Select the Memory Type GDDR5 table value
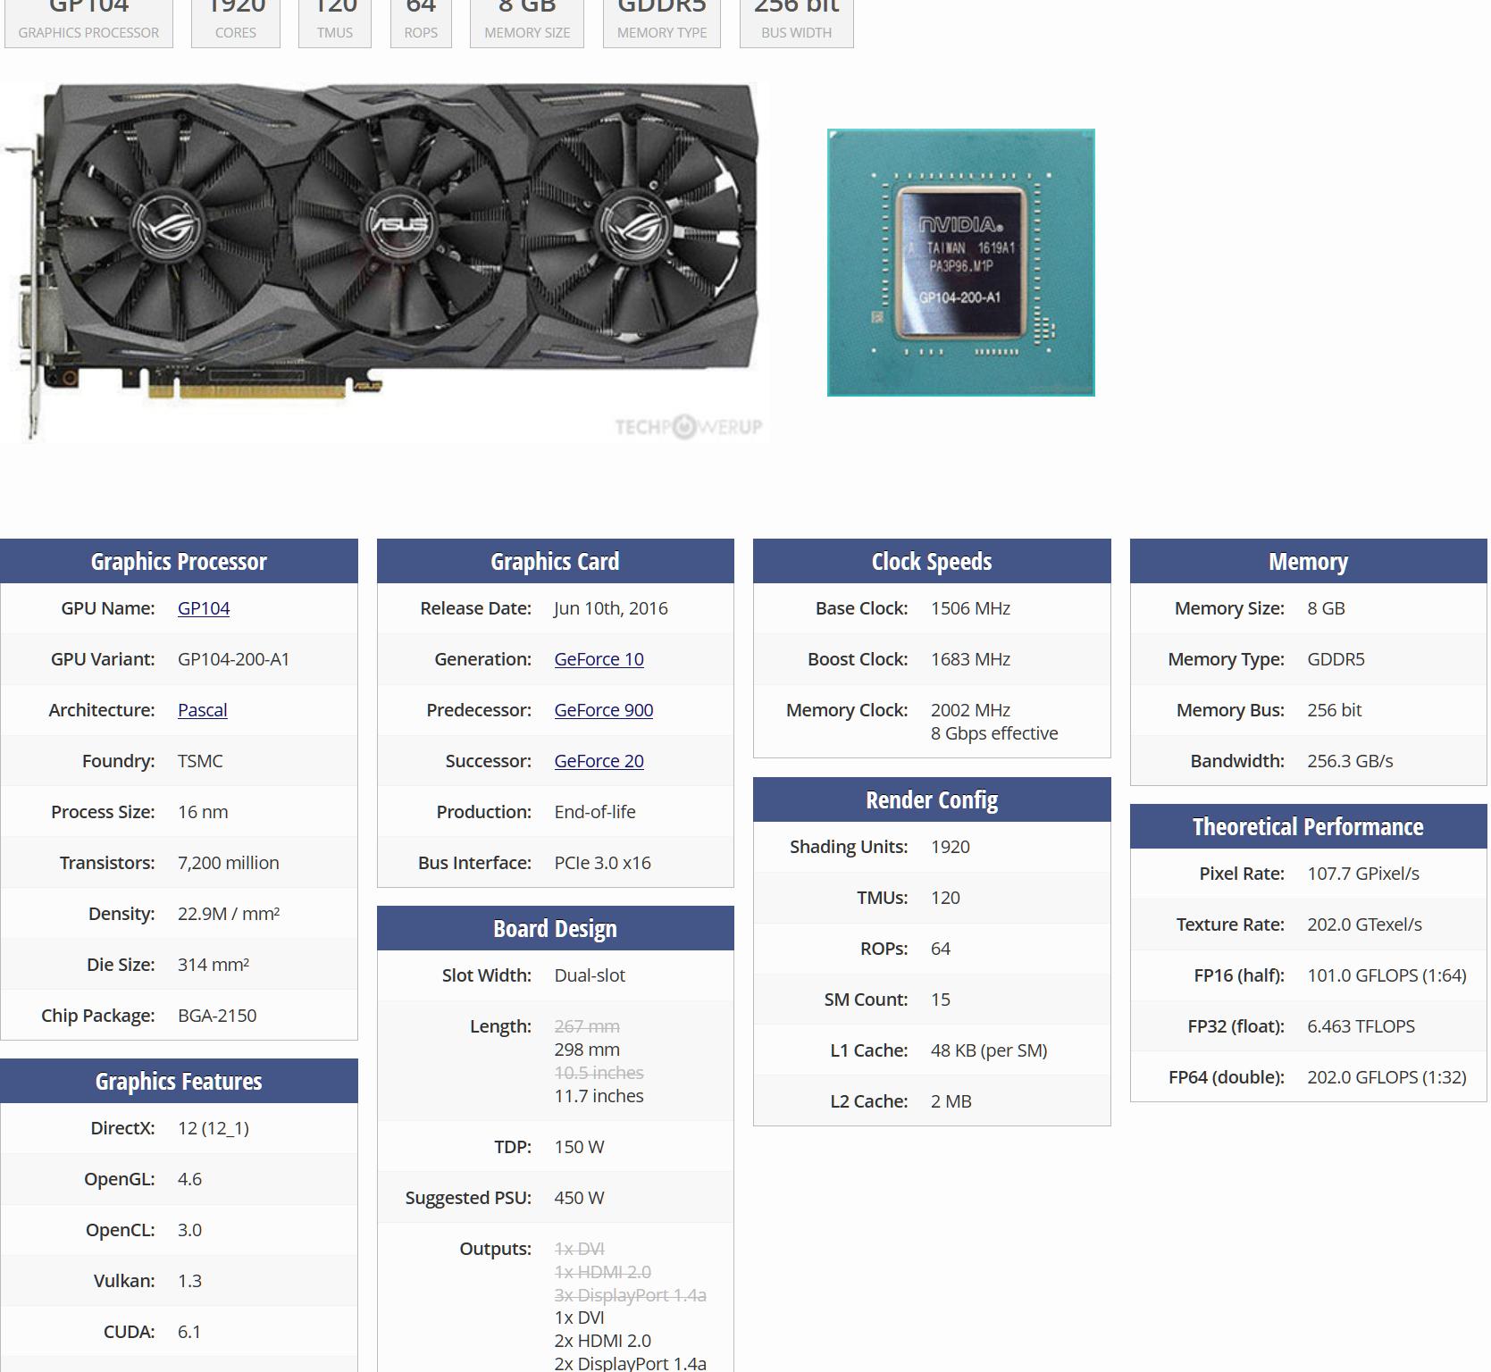 (x=1336, y=659)
